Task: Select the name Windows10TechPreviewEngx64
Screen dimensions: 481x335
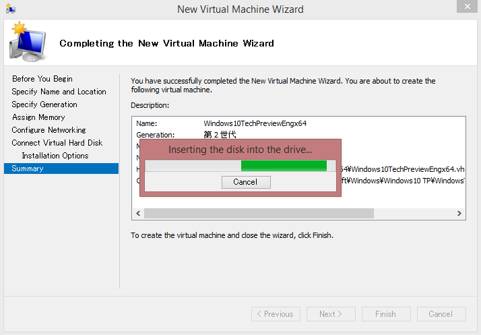Action: click(x=255, y=123)
